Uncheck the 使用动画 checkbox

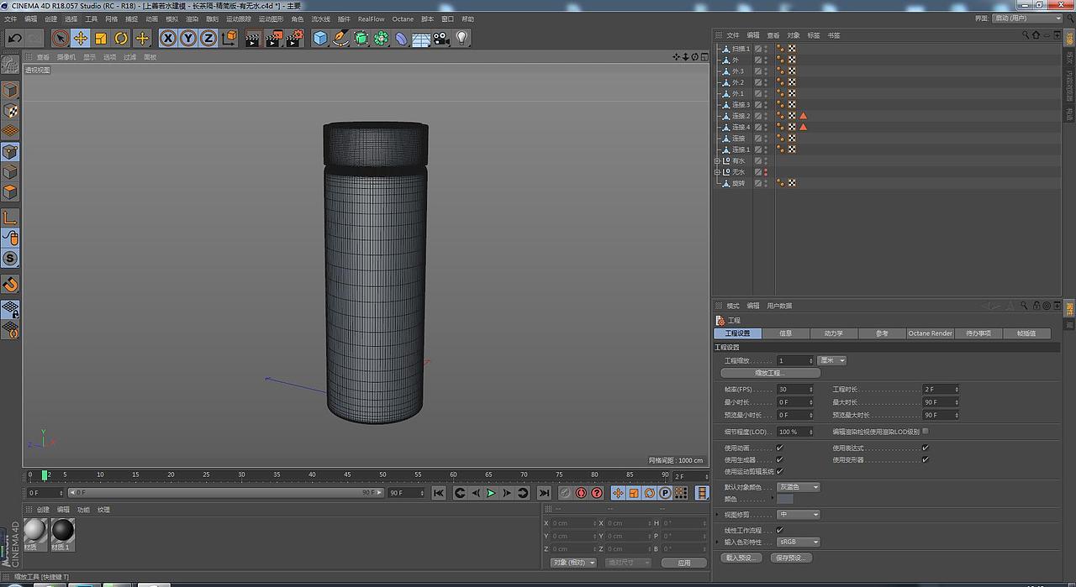[x=779, y=448]
